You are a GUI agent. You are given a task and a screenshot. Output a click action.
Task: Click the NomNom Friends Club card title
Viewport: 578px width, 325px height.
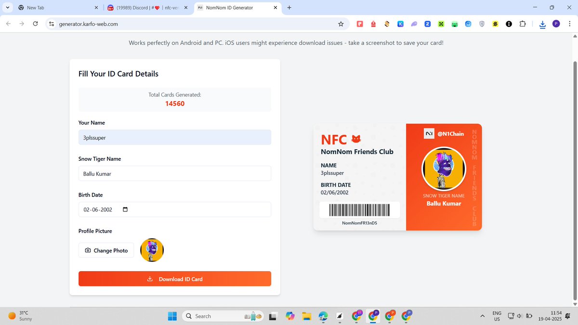click(x=357, y=152)
